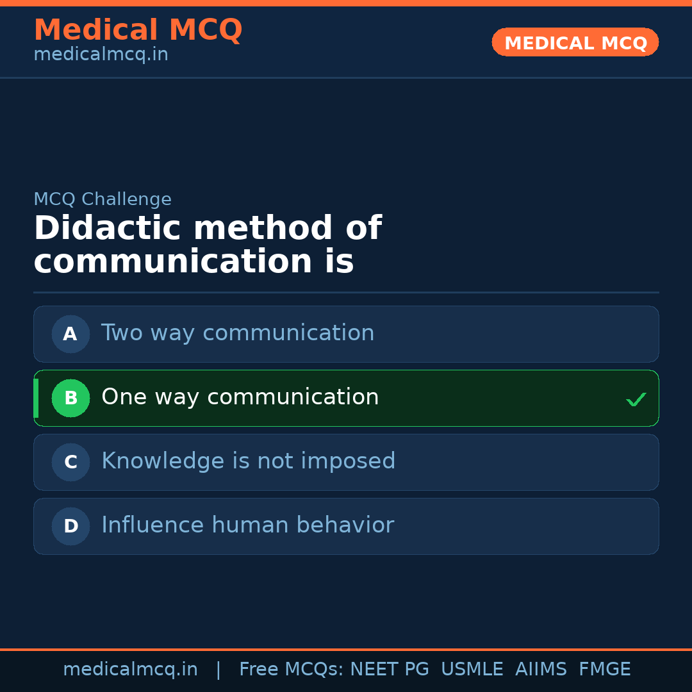Click the orange MEDICAL MCQ badge
This screenshot has height=692, width=692.
point(575,42)
